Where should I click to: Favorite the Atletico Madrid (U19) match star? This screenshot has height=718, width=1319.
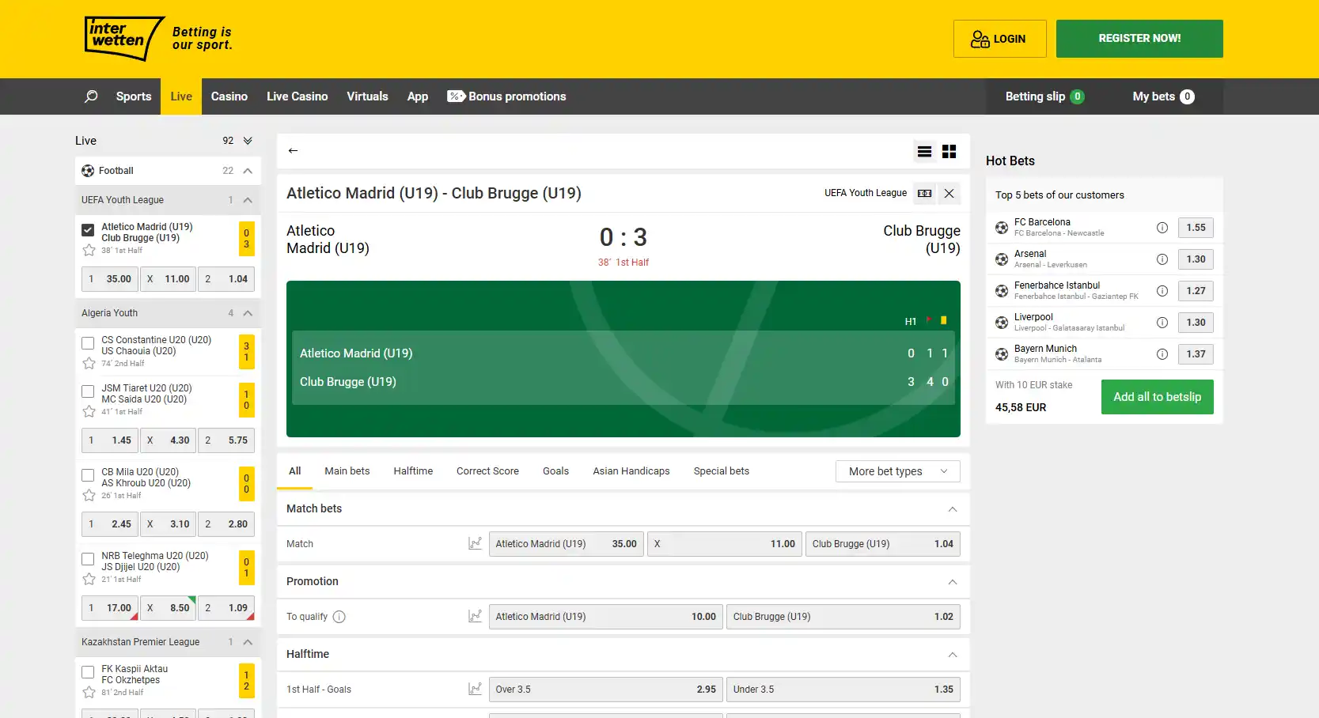(89, 250)
